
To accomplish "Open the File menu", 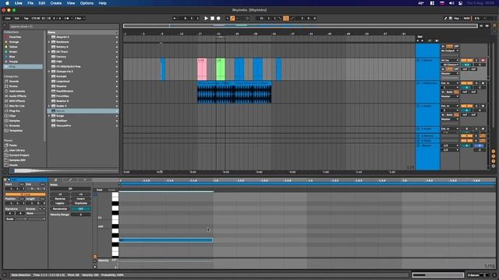I will [30, 3].
